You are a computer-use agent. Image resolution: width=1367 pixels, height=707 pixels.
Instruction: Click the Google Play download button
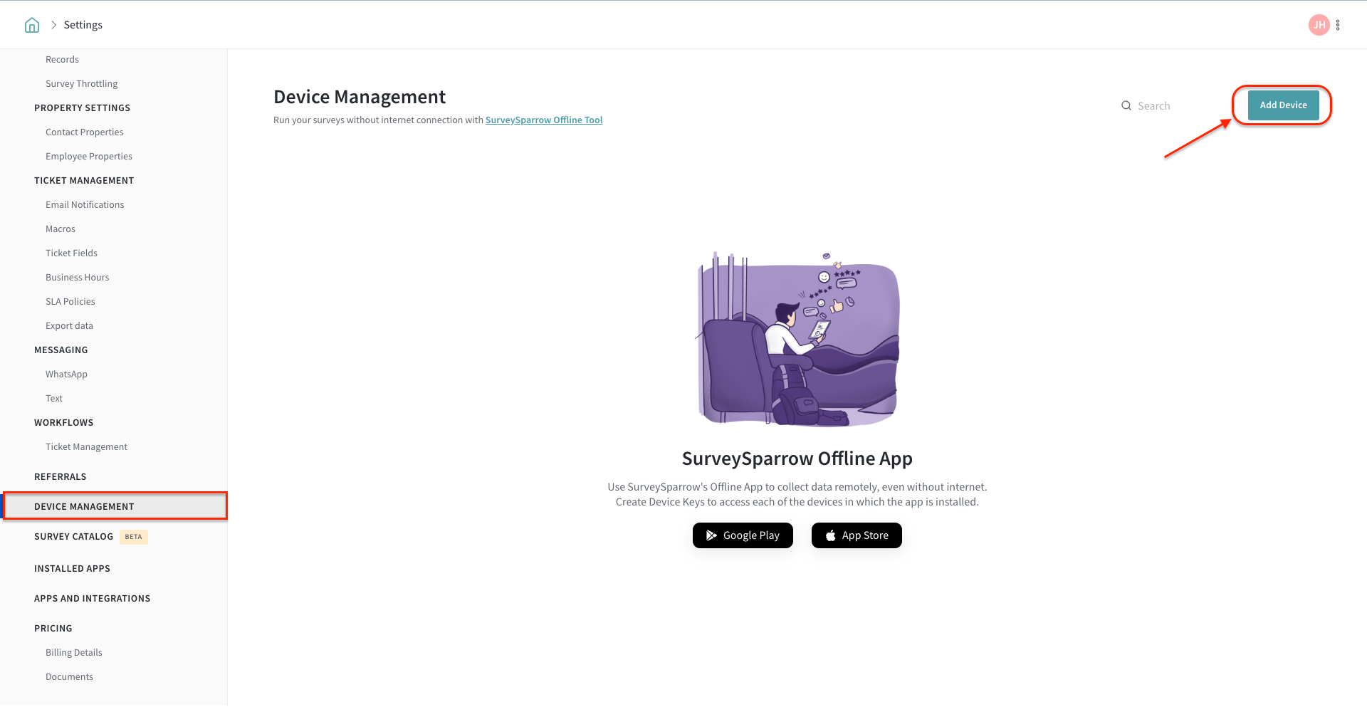point(742,535)
